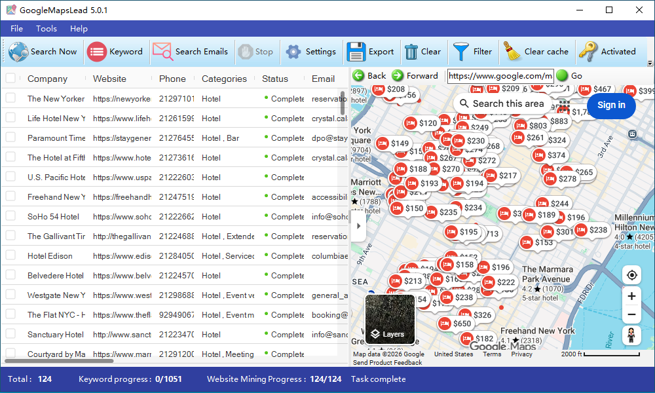Image resolution: width=655 pixels, height=393 pixels.
Task: Click the $803 hotel map pin
Action: pyautogui.click(x=531, y=125)
